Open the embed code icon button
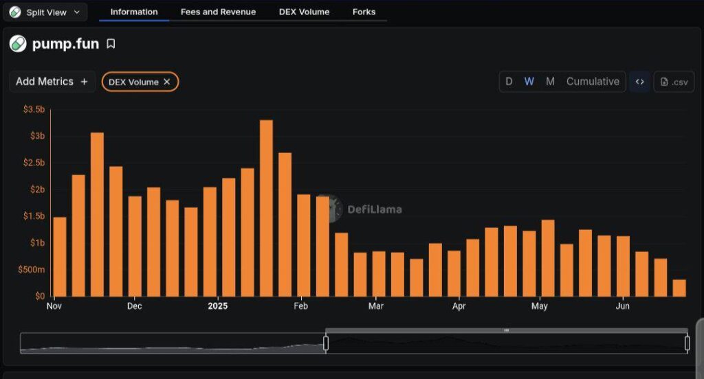Image resolution: width=704 pixels, height=379 pixels. click(639, 82)
